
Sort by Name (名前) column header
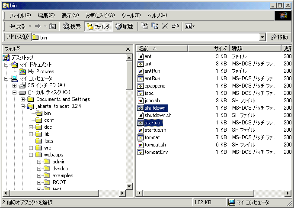[162, 49]
